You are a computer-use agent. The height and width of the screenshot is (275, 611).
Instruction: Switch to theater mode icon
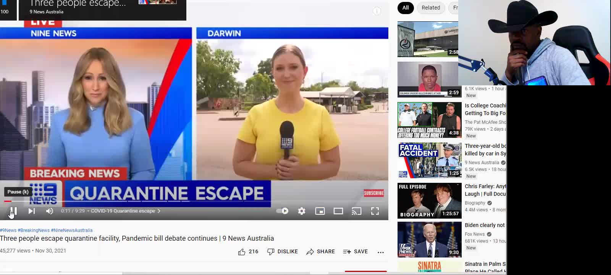pos(338,211)
